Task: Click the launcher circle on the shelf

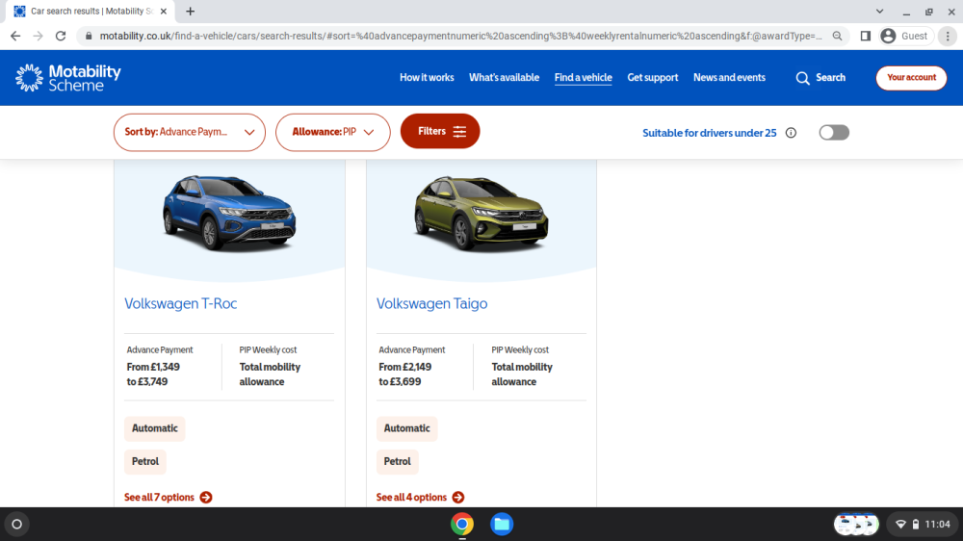Action: (x=17, y=525)
